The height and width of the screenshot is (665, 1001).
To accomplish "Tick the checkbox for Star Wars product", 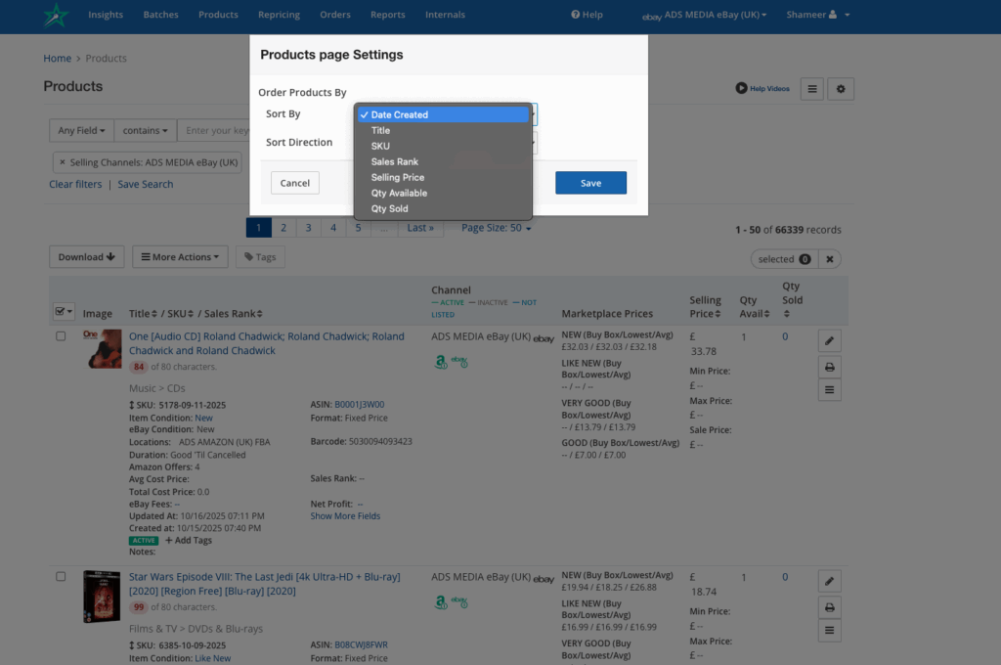I will pyautogui.click(x=61, y=578).
